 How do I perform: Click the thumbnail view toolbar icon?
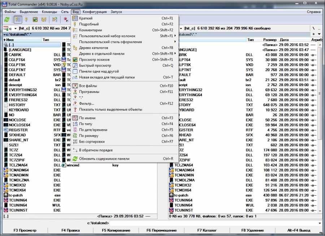click(35, 20)
